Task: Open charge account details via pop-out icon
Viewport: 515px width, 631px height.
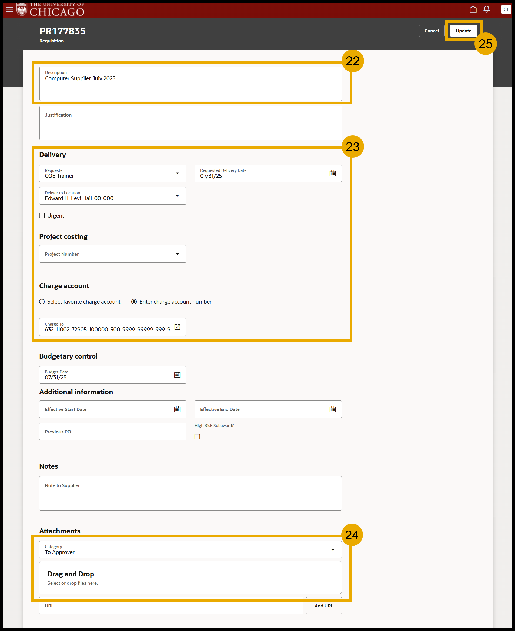Action: 177,327
